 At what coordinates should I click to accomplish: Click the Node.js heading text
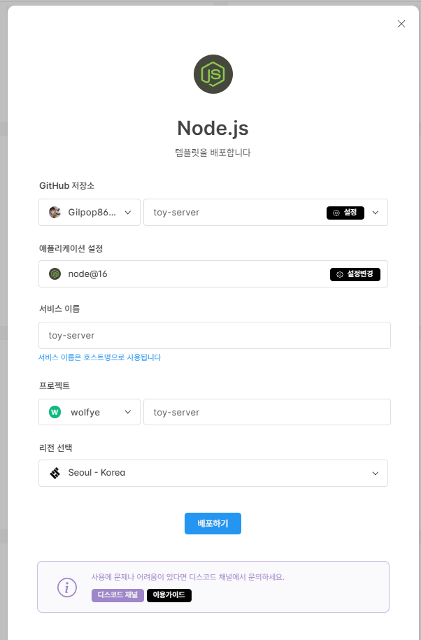tap(213, 128)
